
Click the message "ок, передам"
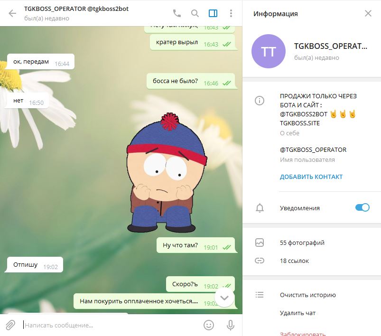point(41,62)
